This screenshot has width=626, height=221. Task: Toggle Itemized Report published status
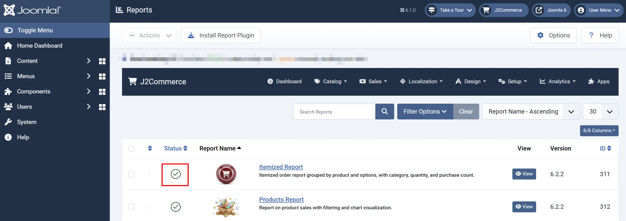176,174
